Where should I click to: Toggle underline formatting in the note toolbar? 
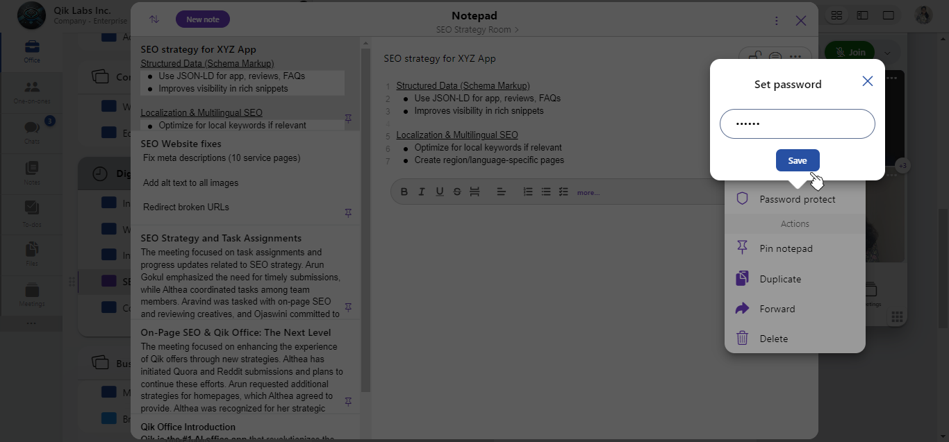439,192
